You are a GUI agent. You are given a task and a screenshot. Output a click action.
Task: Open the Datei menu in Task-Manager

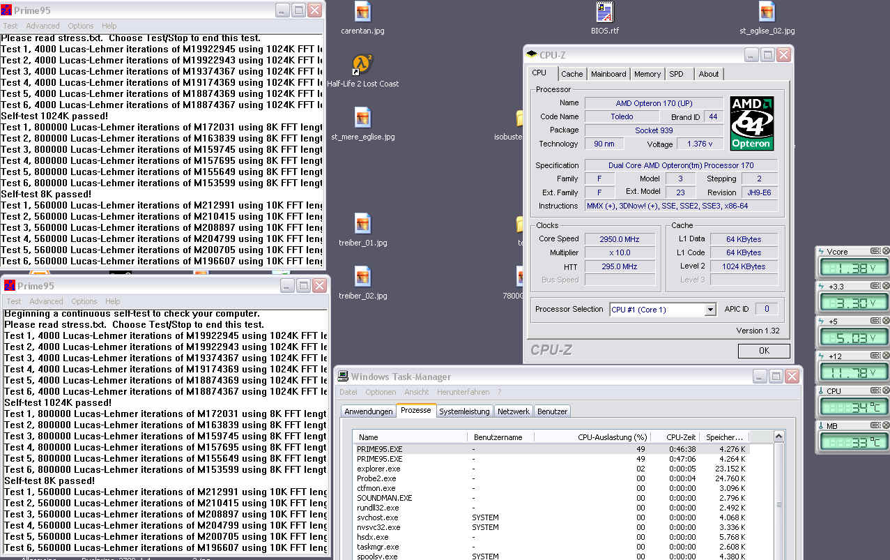pos(348,392)
